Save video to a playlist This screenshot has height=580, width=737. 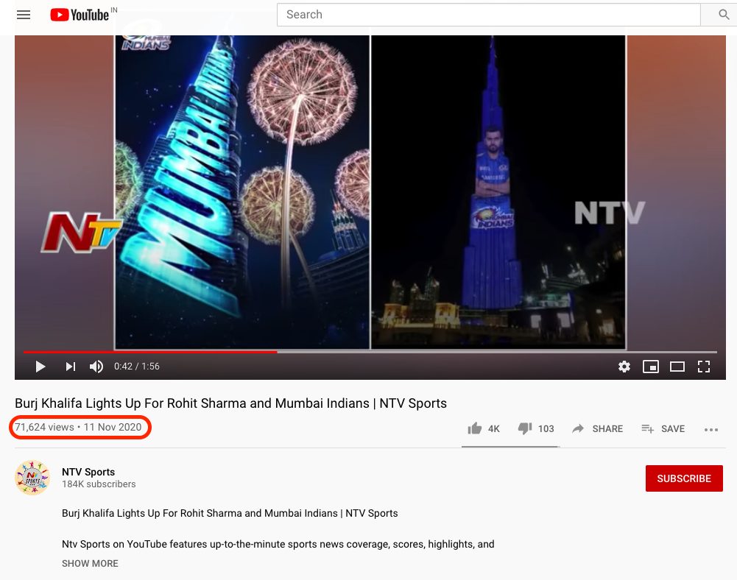(663, 428)
